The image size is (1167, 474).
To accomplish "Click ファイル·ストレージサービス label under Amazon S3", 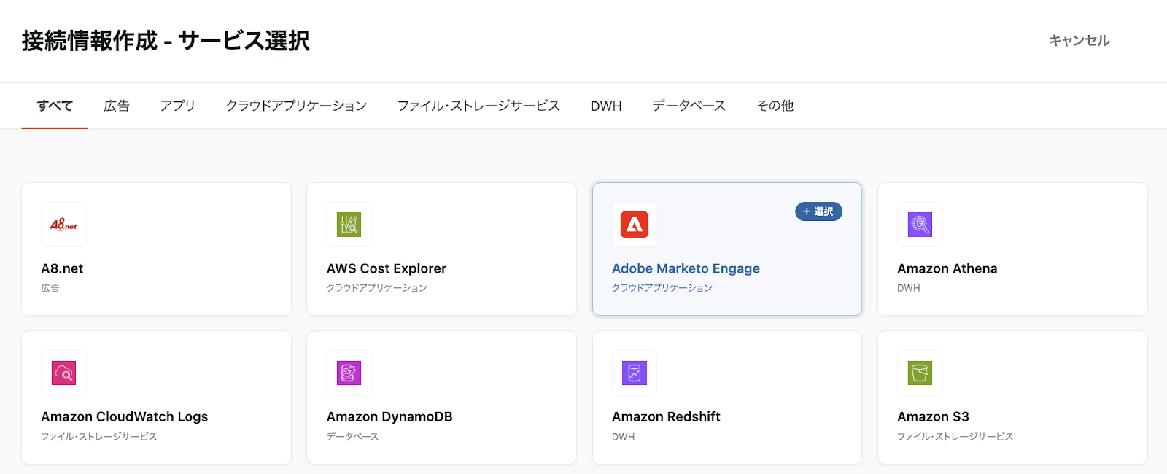I will tap(955, 437).
